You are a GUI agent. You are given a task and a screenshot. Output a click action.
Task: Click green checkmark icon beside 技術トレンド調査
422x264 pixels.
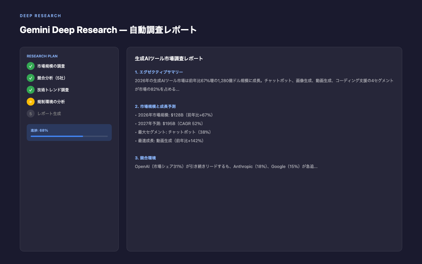click(x=31, y=90)
